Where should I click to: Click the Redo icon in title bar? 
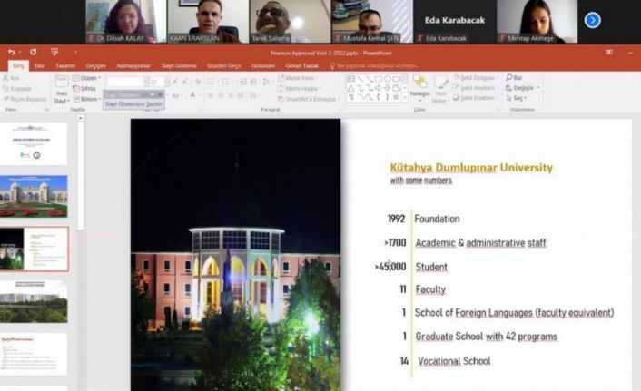(x=33, y=54)
